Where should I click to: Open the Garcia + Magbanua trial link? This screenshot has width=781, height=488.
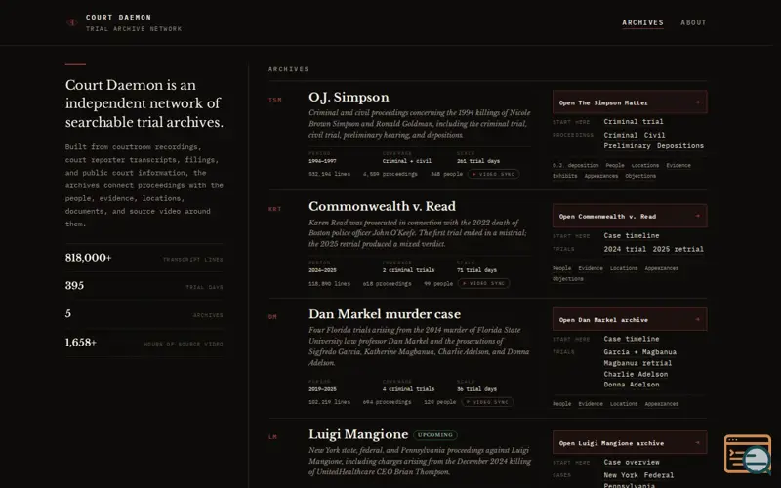click(640, 352)
